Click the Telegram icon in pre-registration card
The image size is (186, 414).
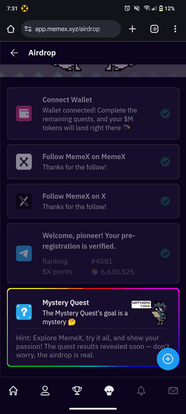[x=24, y=253]
